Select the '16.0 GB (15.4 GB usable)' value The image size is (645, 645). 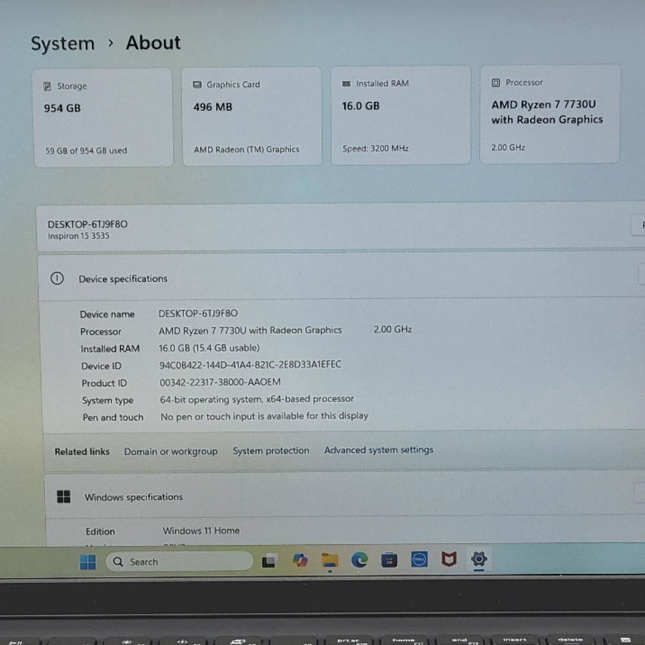point(209,348)
